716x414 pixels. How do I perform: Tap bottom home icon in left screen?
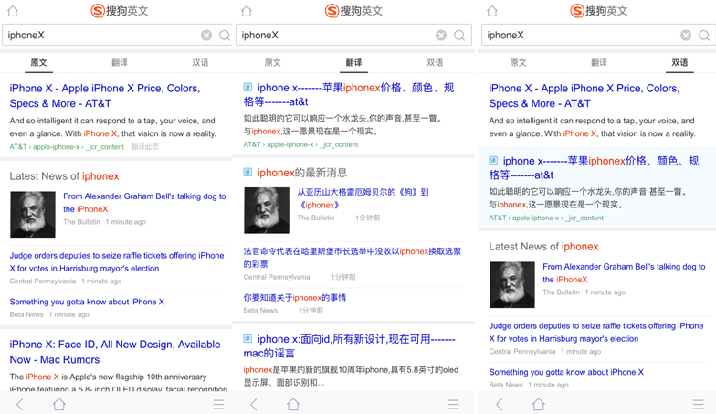click(x=58, y=404)
